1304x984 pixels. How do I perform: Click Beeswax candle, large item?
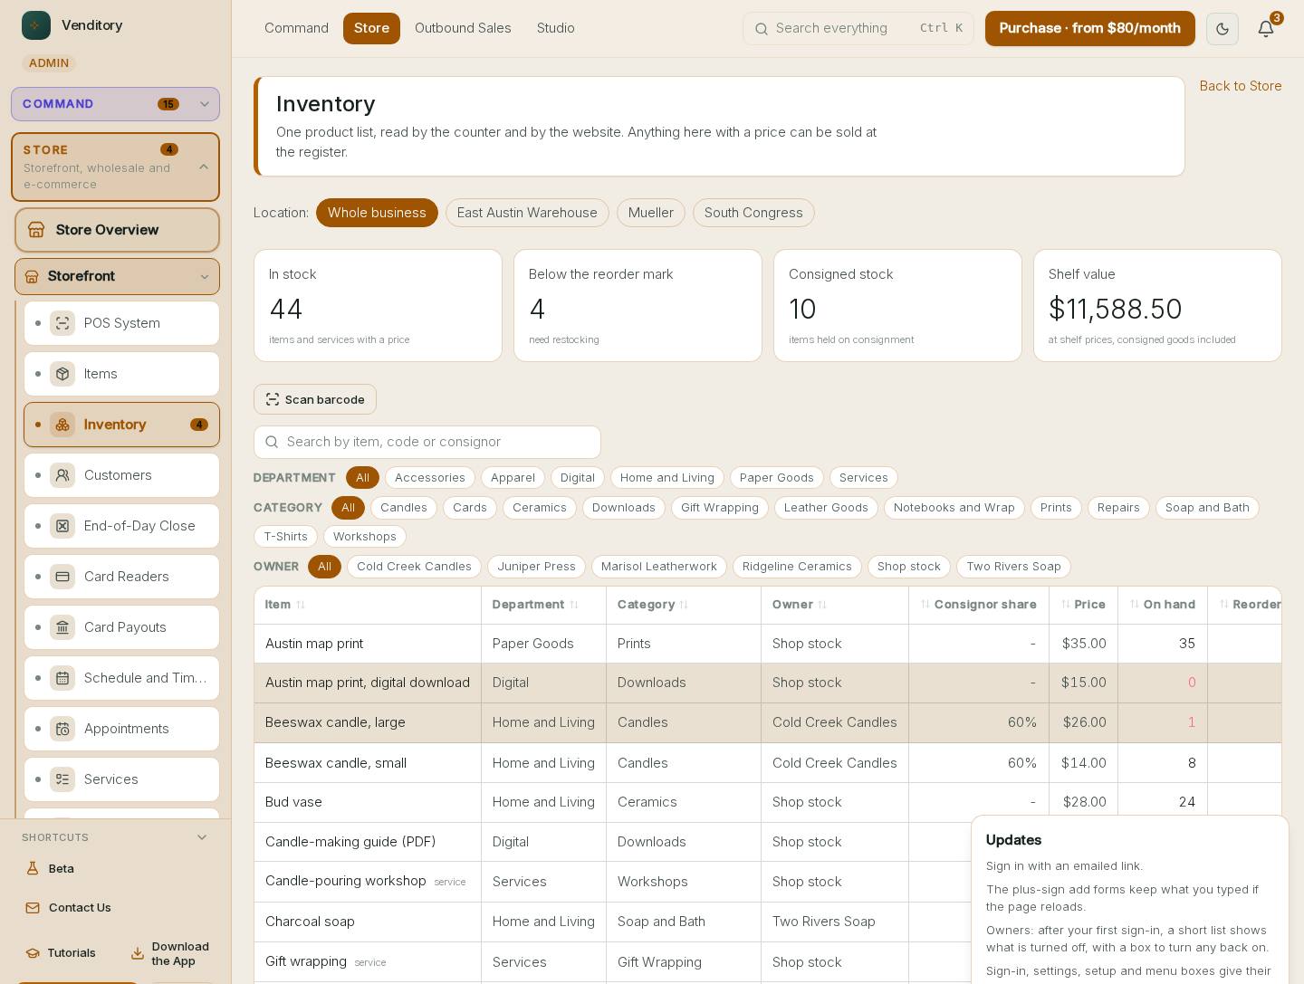(x=335, y=722)
